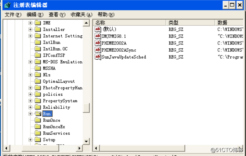This screenshot has height=156, width=246.
Task: Click the default (默认) value icon
Action: (98, 29)
